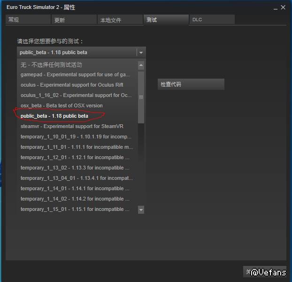The image size is (292, 282).
Task: Choose 无 - 不选择任何测试活动 option
Action: click(x=77, y=65)
